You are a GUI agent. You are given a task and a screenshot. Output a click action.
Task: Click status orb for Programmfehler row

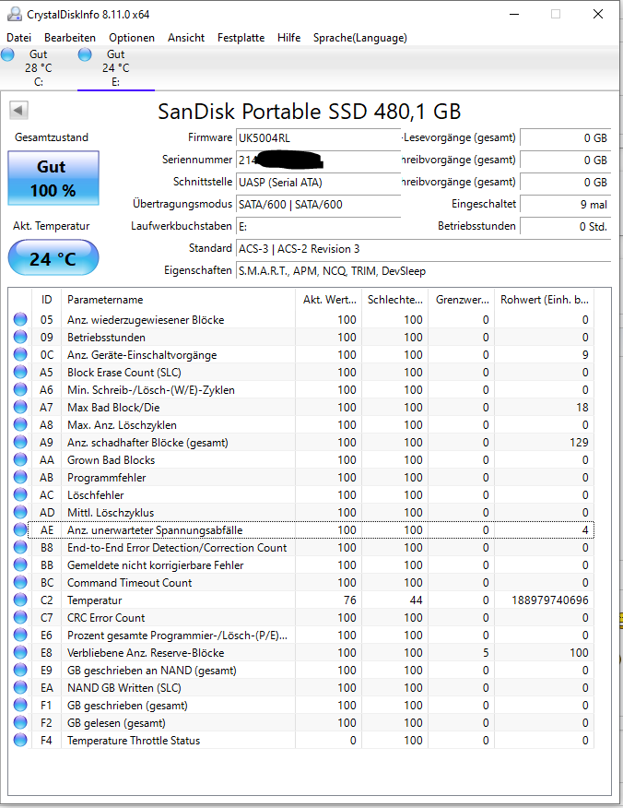(20, 477)
